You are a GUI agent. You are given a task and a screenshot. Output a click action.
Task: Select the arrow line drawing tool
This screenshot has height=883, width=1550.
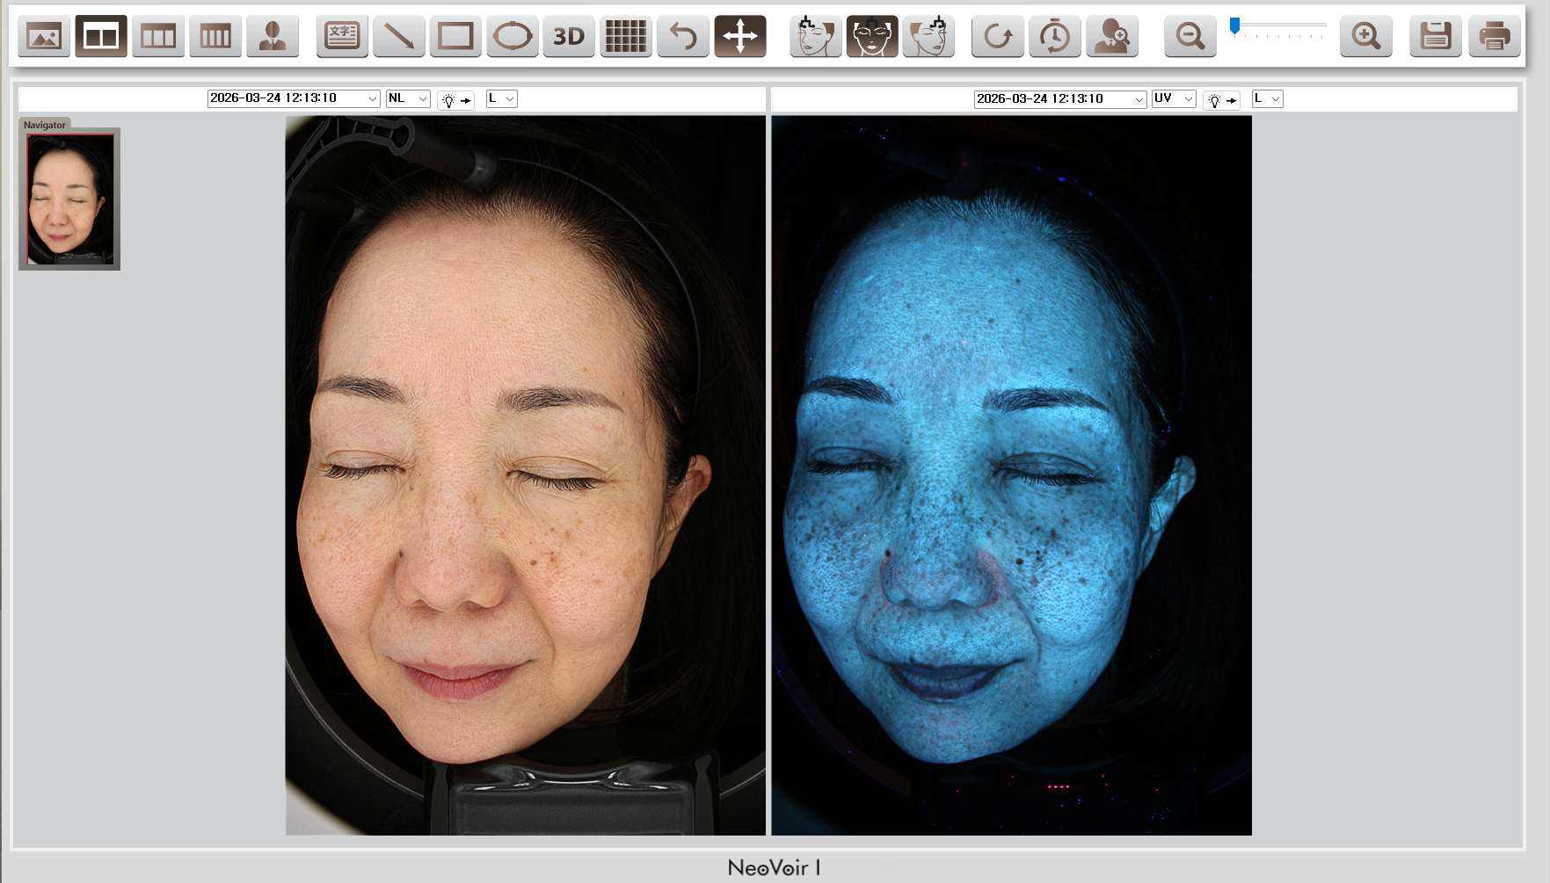399,36
